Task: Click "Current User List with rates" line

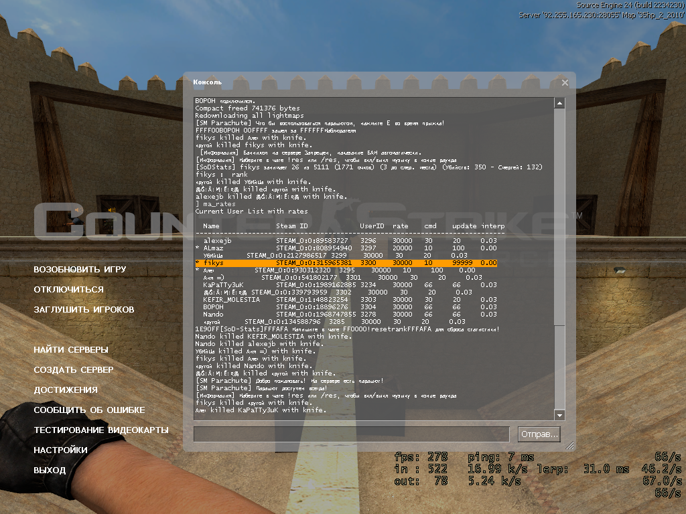Action: click(252, 211)
